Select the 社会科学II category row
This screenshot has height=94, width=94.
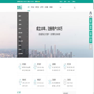click(23, 49)
